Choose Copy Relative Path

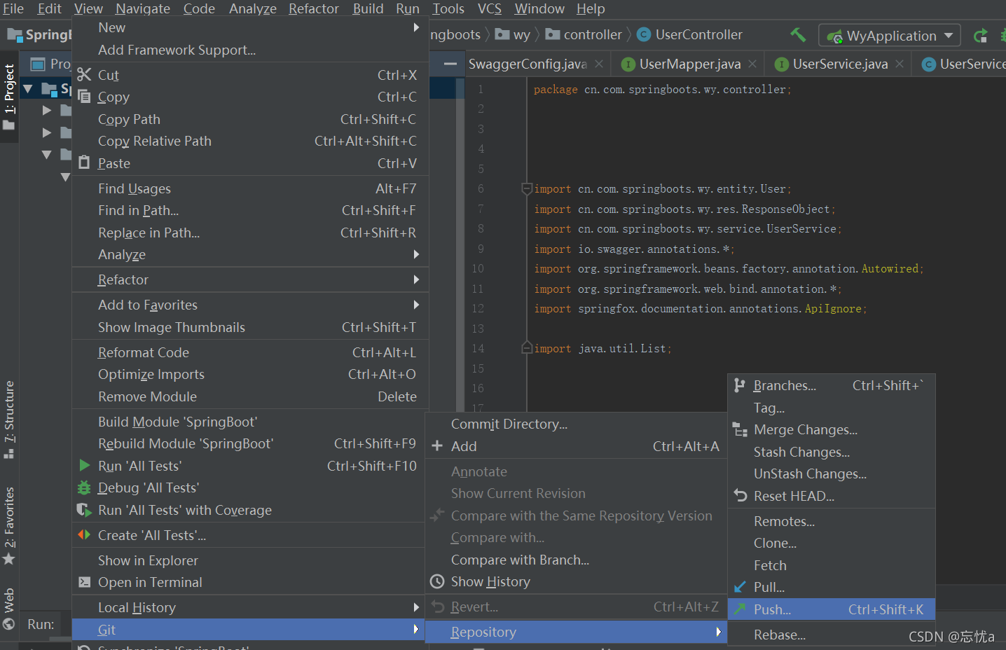[x=250, y=141]
